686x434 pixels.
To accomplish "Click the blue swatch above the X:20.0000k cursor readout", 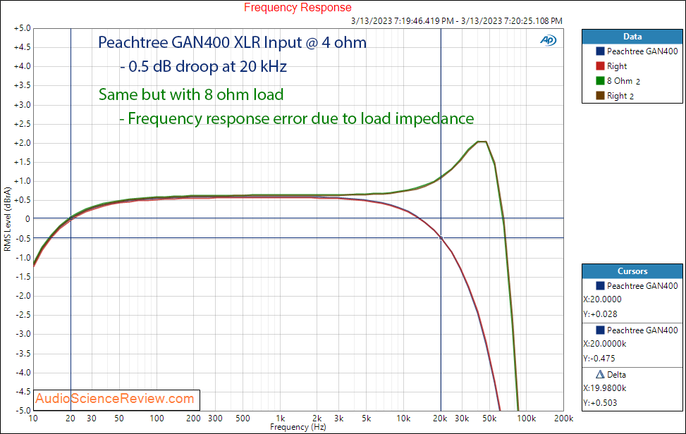I will point(600,330).
